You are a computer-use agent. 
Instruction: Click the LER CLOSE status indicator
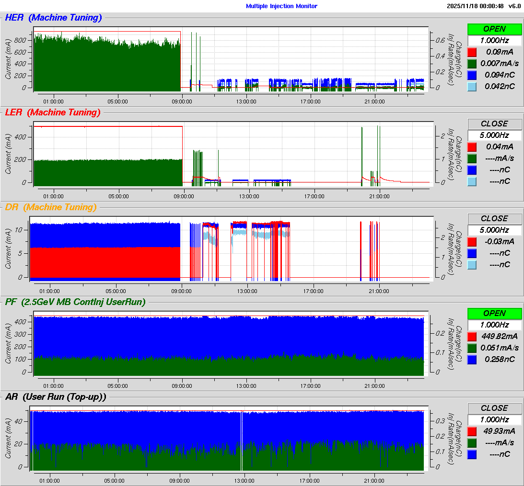click(494, 124)
